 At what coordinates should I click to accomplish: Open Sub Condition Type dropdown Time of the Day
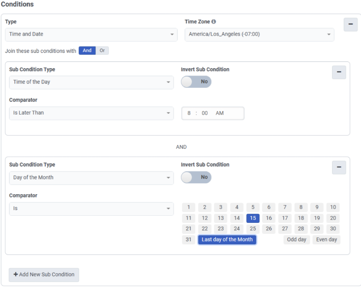click(x=91, y=82)
